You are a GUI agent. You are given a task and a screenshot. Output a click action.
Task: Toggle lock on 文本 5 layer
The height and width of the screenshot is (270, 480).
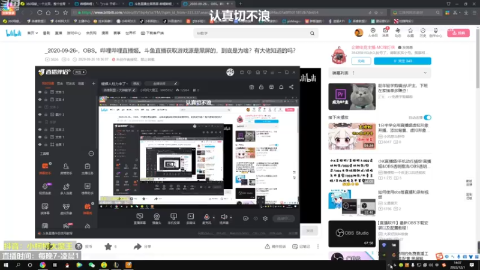(46, 92)
